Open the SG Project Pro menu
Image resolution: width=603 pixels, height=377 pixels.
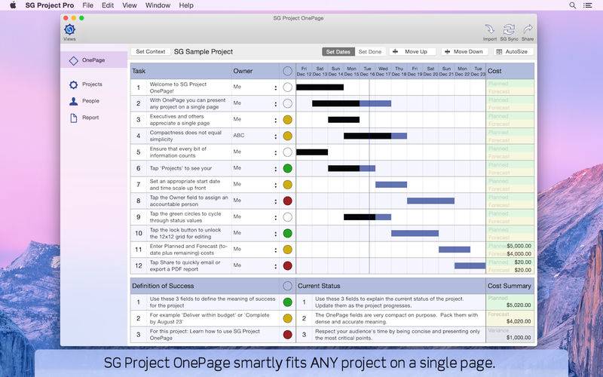tap(50, 5)
